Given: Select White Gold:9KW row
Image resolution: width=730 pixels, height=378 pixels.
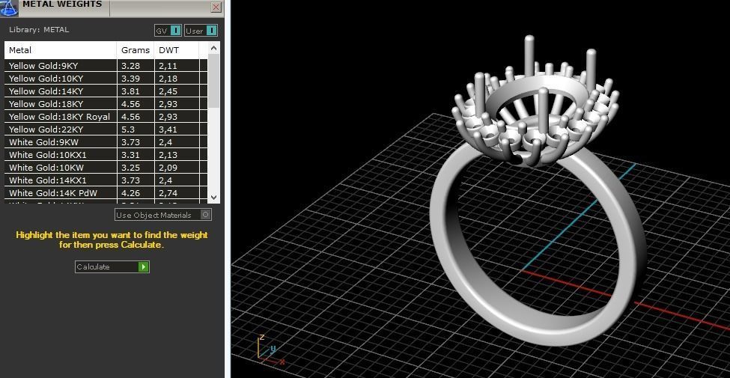Looking at the screenshot, I should pos(106,142).
